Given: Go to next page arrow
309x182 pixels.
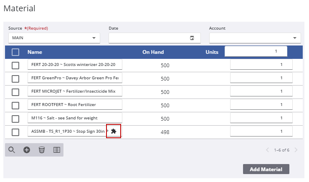Looking at the screenshot, I should 296,150.
